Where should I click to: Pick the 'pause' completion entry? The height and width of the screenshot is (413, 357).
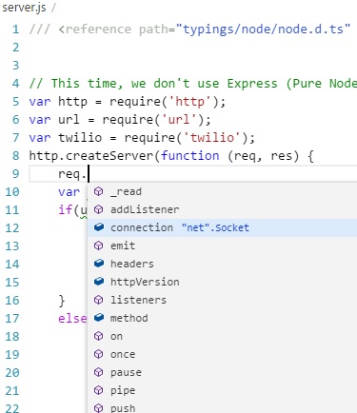(x=222, y=372)
